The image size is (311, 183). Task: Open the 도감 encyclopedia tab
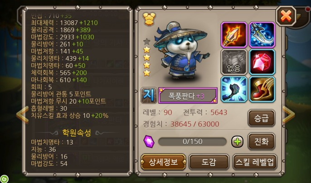209,162
